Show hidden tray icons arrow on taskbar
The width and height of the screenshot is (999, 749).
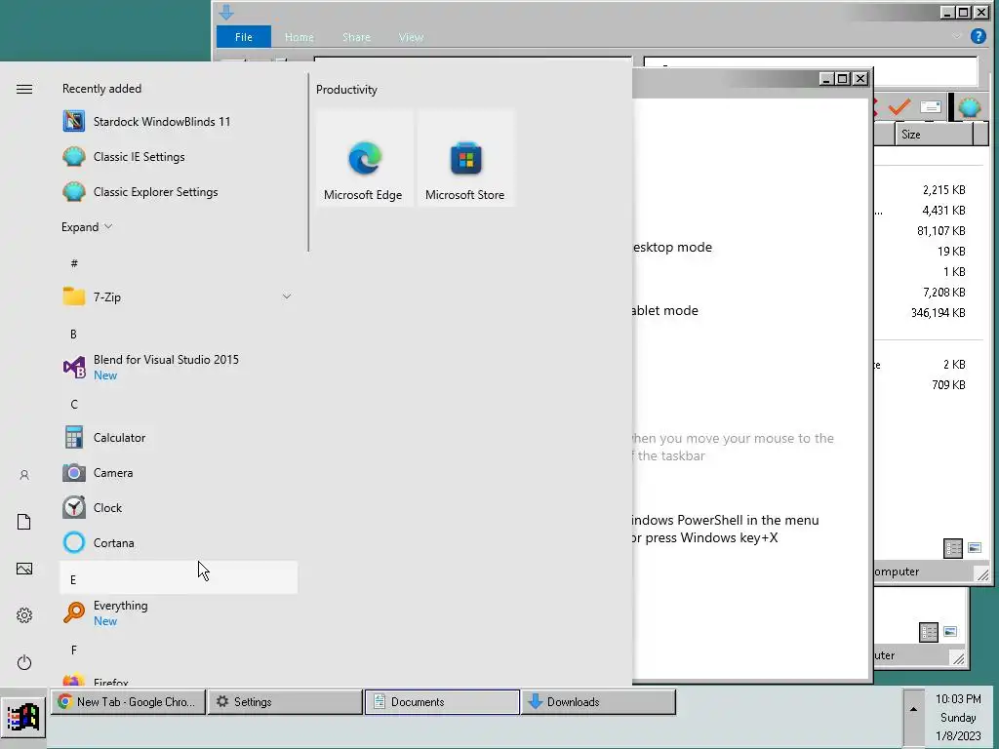point(913,709)
